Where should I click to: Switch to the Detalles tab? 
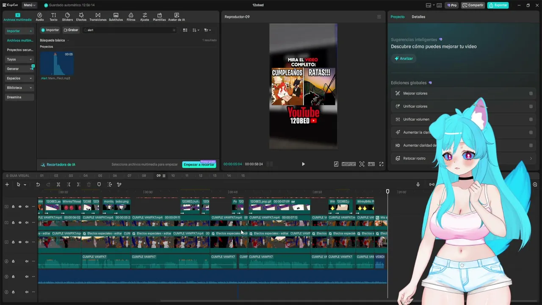[418, 17]
